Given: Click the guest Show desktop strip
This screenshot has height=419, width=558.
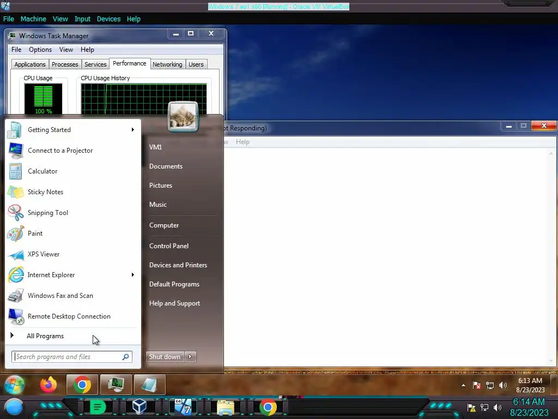Looking at the screenshot, I should click(554, 385).
